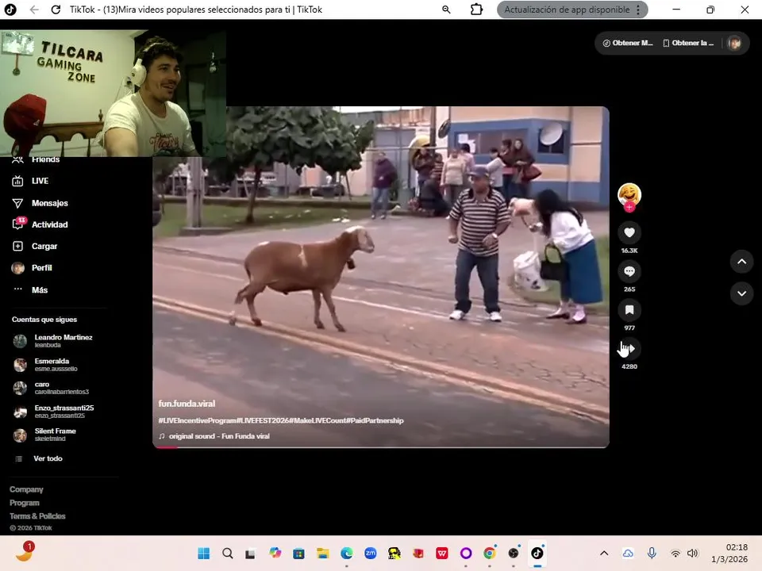Click the Actividad icon with 13 badge

tap(18, 224)
